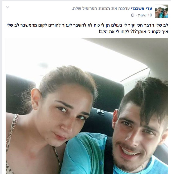
Task: Open the 10 שעות timestamp link
Action: [x=145, y=15]
